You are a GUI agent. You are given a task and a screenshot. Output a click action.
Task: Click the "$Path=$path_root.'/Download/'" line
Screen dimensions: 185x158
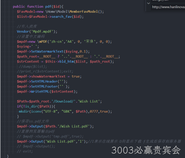point(59,101)
